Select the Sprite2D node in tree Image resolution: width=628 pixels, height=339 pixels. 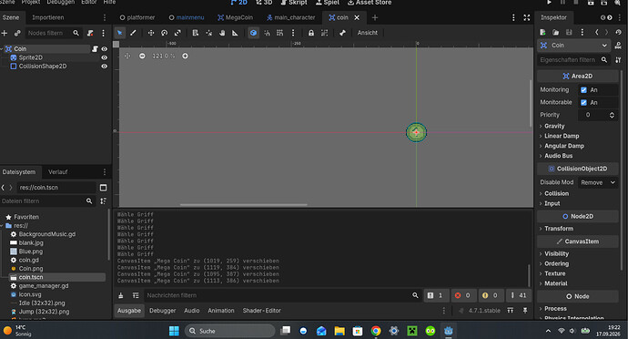point(30,57)
